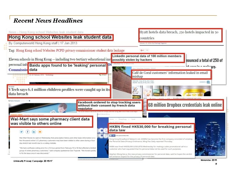Click the G+1 button in Hyatt article

[142, 50]
